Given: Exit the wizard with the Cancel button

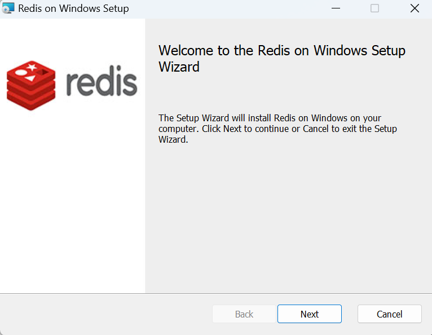Looking at the screenshot, I should coord(389,314).
